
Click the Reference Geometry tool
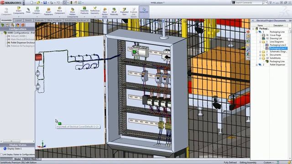click(95, 10)
